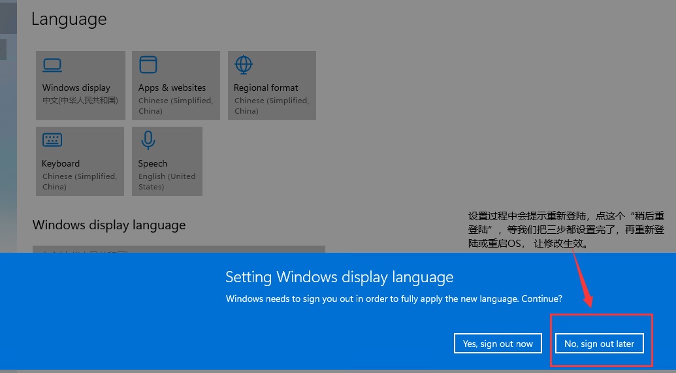Click the sign-out confirmation message text
Screen dimensions: 676x373
tap(394, 299)
